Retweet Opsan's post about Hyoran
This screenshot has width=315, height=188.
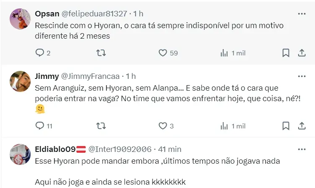click(x=101, y=53)
